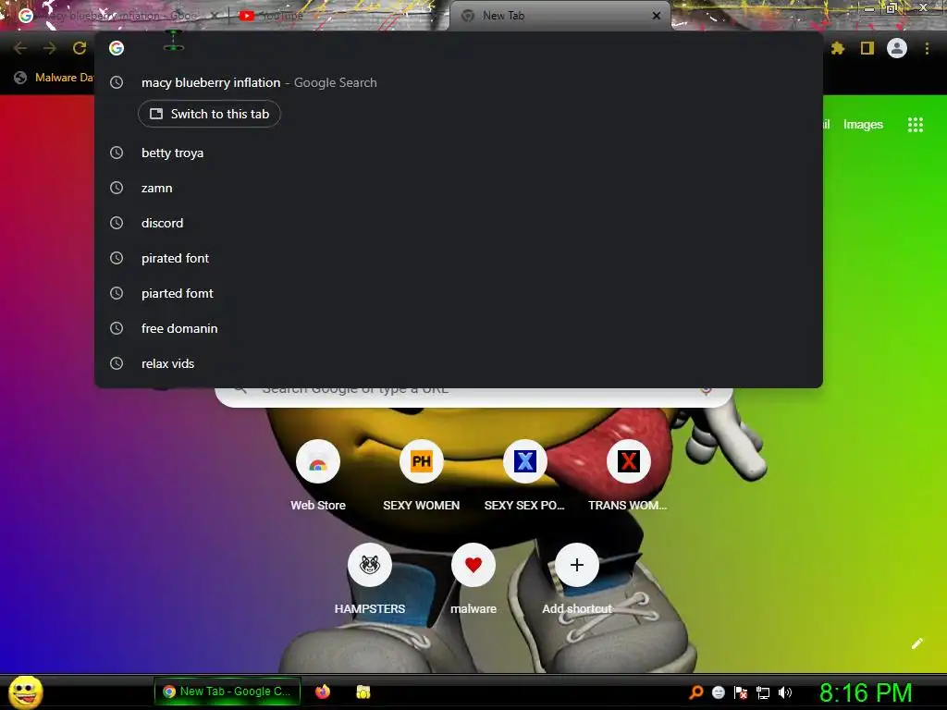Open the network tray icon

[763, 693]
